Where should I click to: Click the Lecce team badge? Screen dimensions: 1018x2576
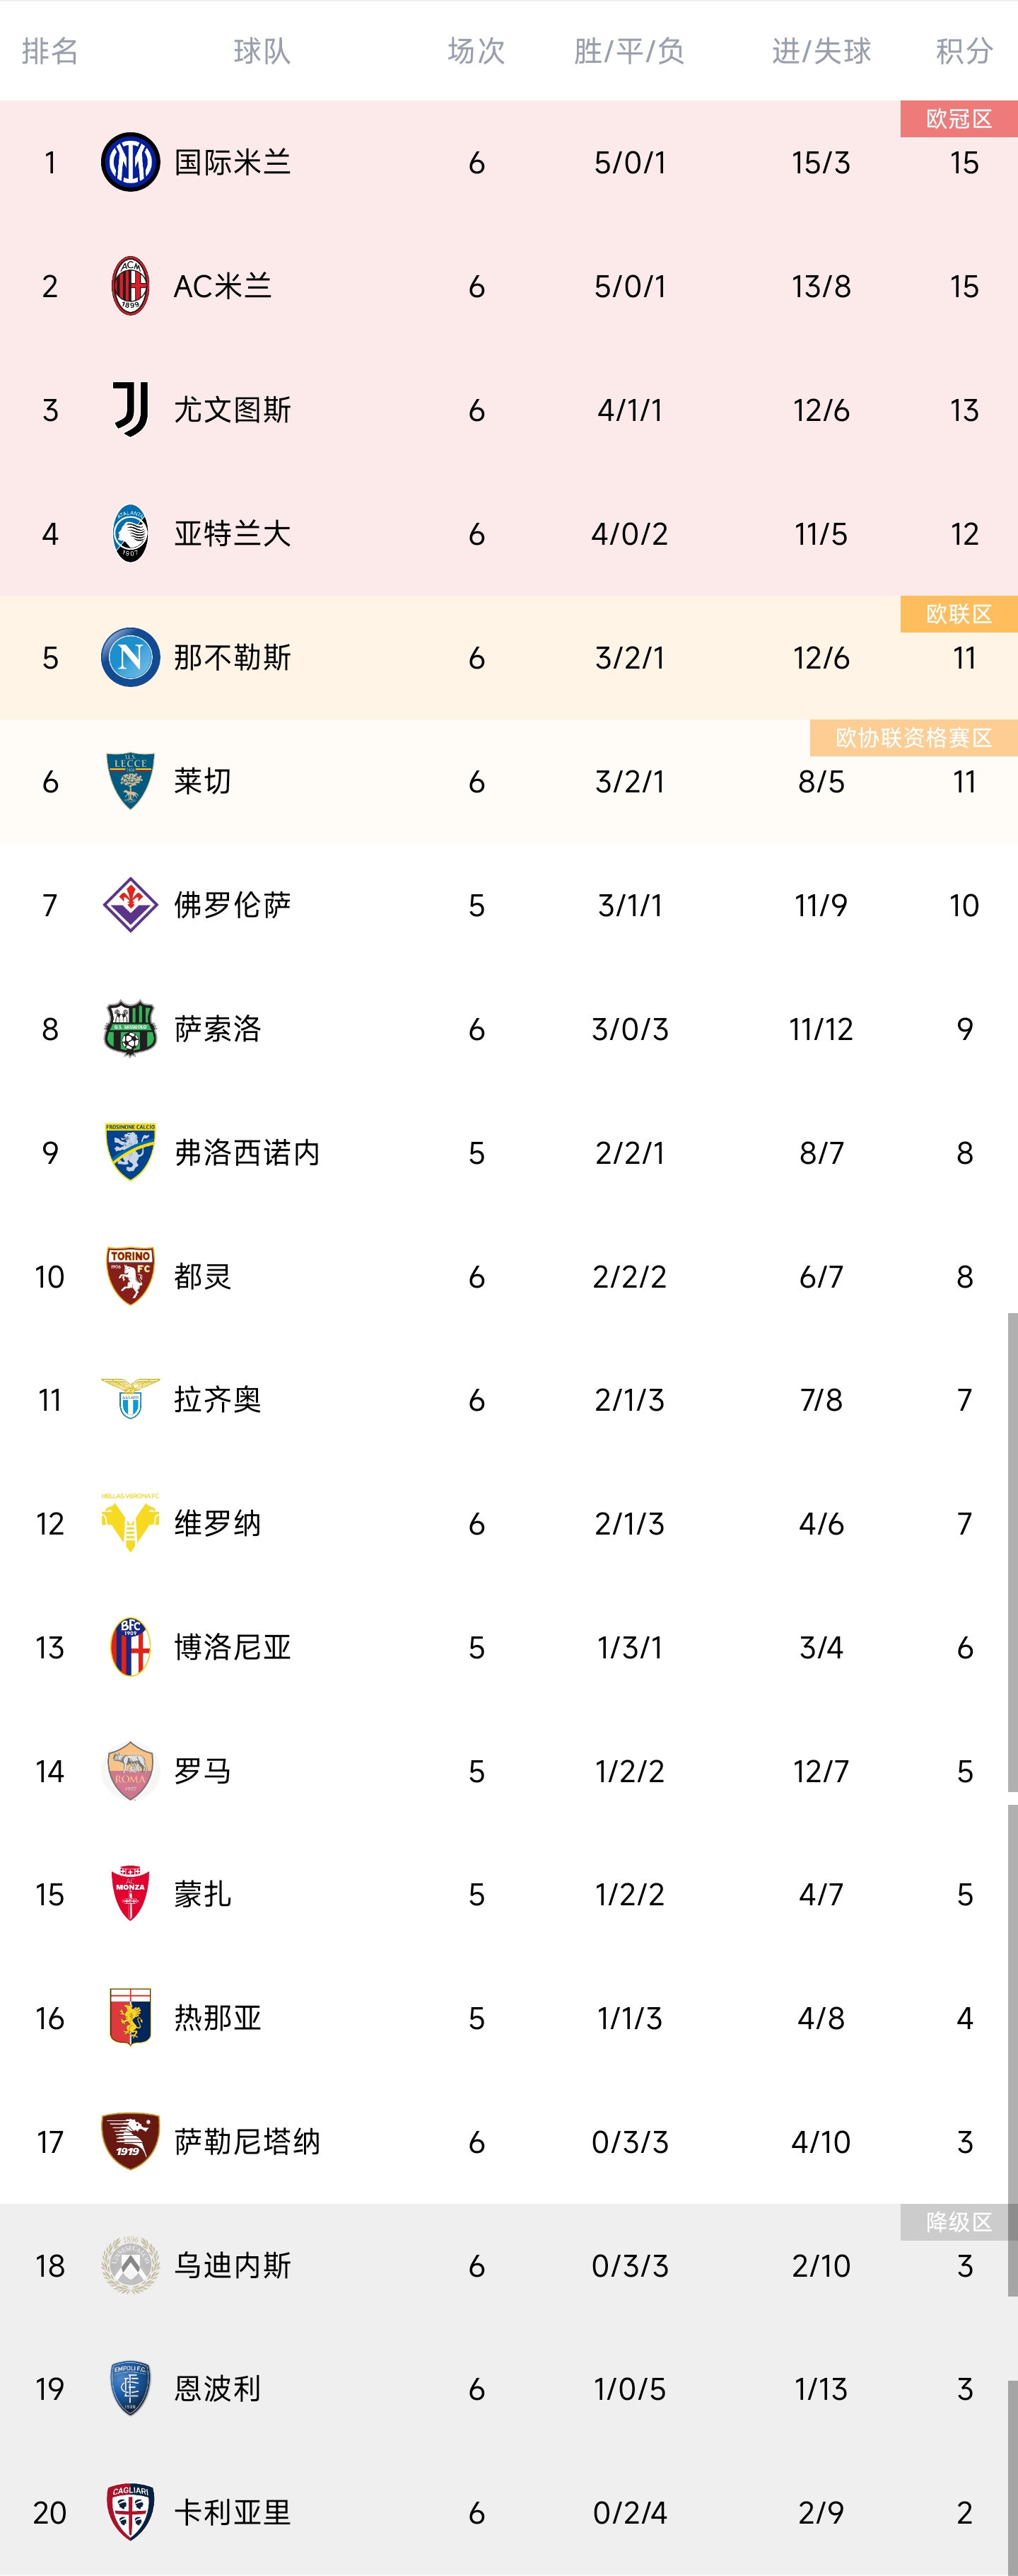pyautogui.click(x=130, y=781)
